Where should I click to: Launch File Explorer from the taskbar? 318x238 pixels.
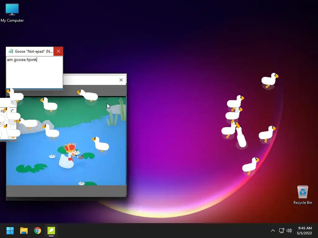pos(24,231)
